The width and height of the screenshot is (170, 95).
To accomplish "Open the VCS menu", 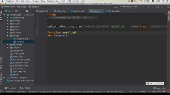I will click(x=69, y=1).
